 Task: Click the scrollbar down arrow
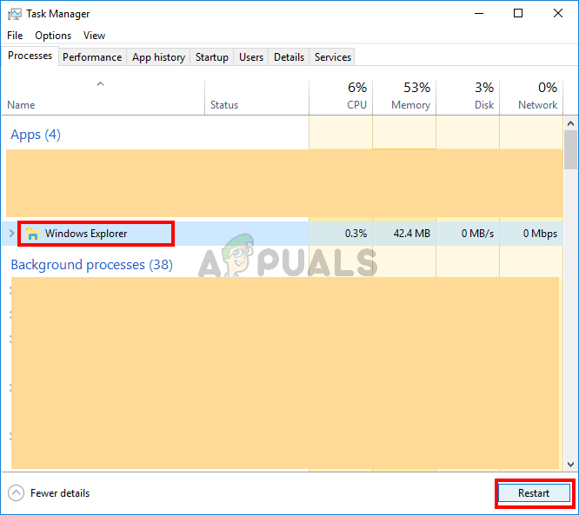(x=570, y=464)
